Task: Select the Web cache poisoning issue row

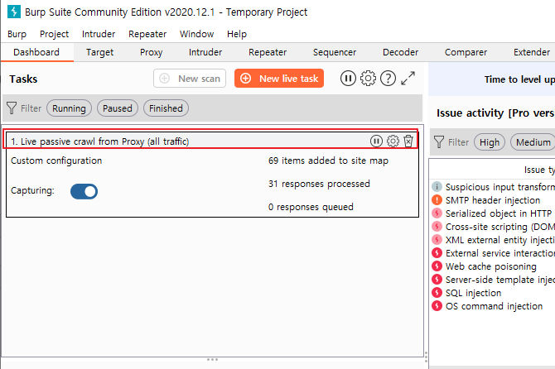Action: pyautogui.click(x=493, y=266)
